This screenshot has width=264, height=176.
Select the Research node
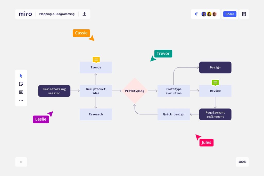coord(96,114)
